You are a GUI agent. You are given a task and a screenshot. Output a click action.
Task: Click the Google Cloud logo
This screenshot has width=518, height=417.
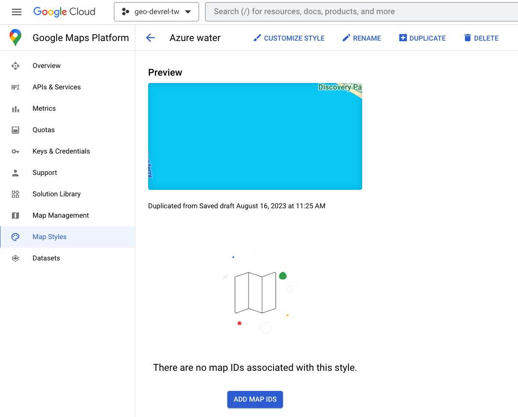pos(64,12)
